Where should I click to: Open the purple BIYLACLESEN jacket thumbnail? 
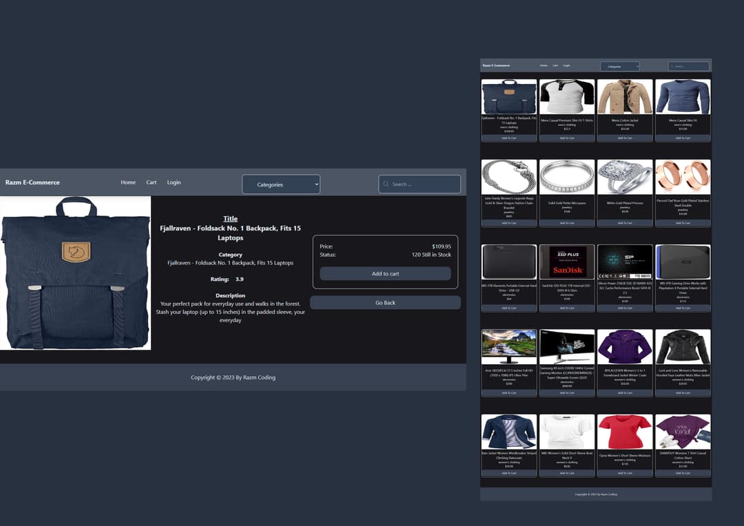point(625,347)
